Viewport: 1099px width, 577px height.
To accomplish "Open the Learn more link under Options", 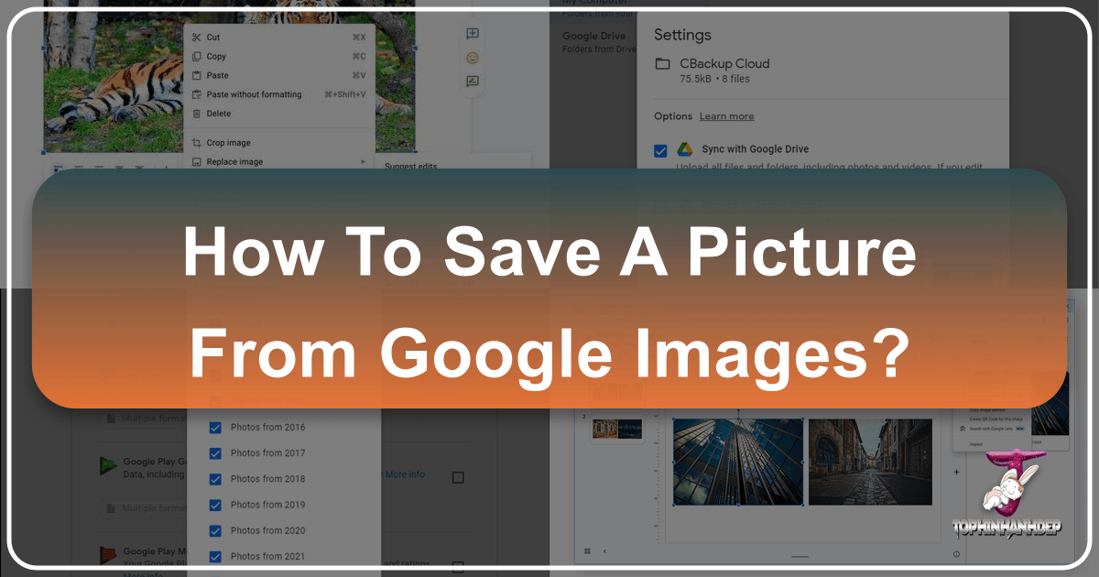I will (x=726, y=115).
